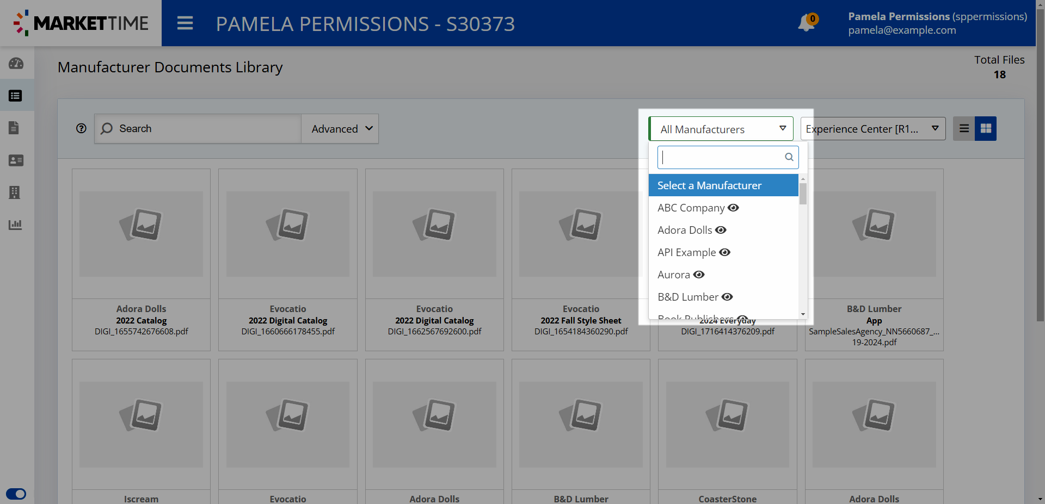Select B&D Lumber in the dropdown list
Screen dimensions: 1045x504
pyautogui.click(x=687, y=297)
